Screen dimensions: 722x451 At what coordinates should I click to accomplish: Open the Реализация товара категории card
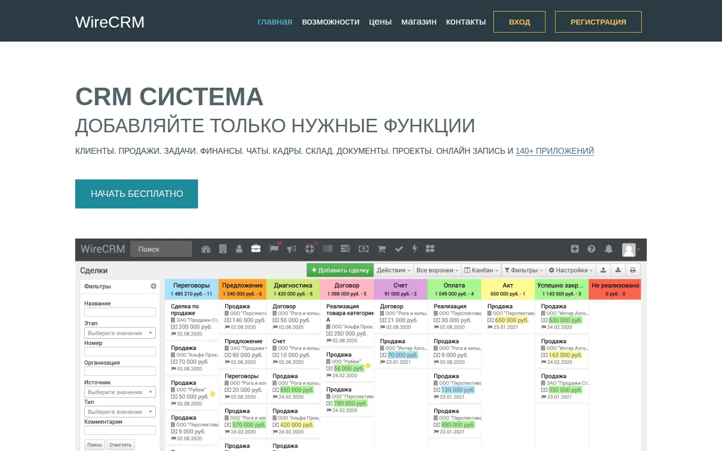(347, 323)
